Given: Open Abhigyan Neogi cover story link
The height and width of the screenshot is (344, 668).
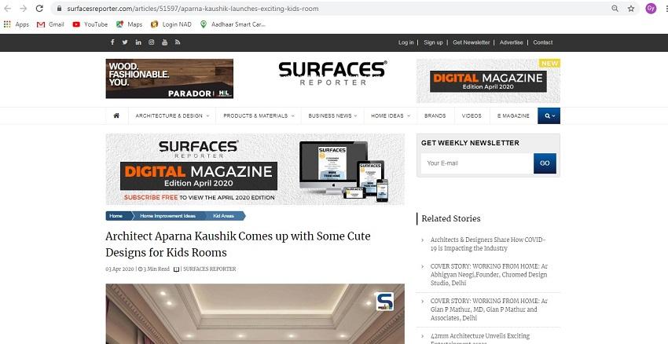Looking at the screenshot, I should click(489, 275).
